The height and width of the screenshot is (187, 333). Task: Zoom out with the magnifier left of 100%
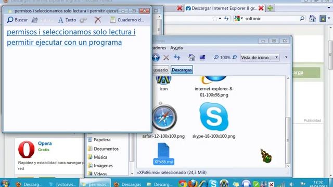click(x=216, y=57)
